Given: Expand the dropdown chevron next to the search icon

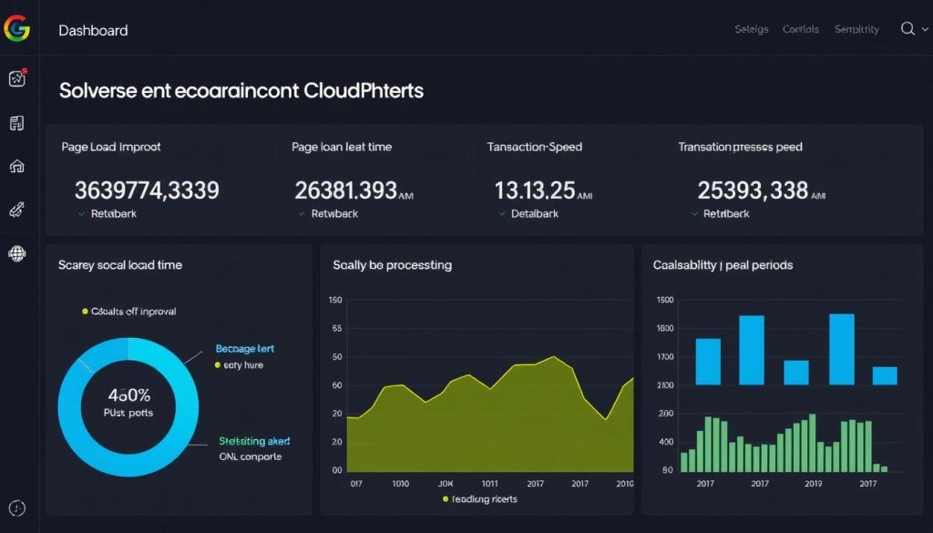Looking at the screenshot, I should (924, 29).
